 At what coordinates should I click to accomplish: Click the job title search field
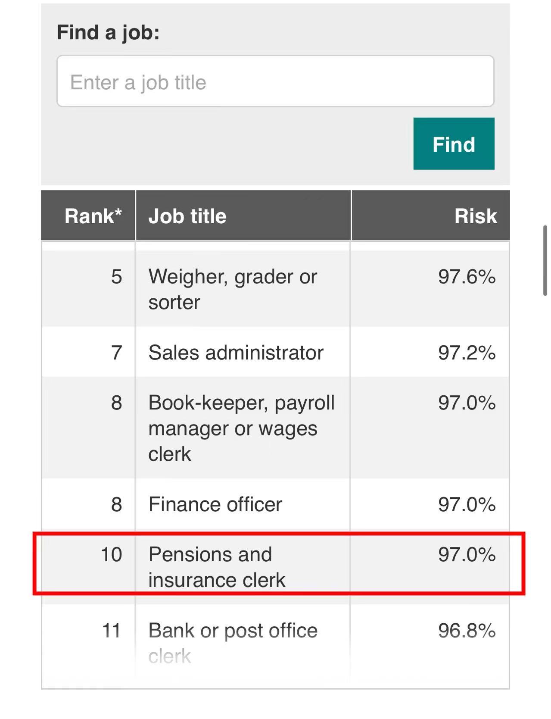[x=275, y=81]
